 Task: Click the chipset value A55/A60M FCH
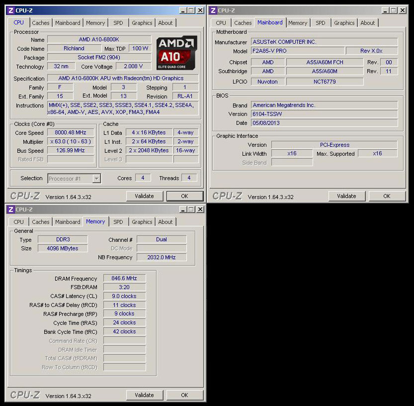(325, 62)
